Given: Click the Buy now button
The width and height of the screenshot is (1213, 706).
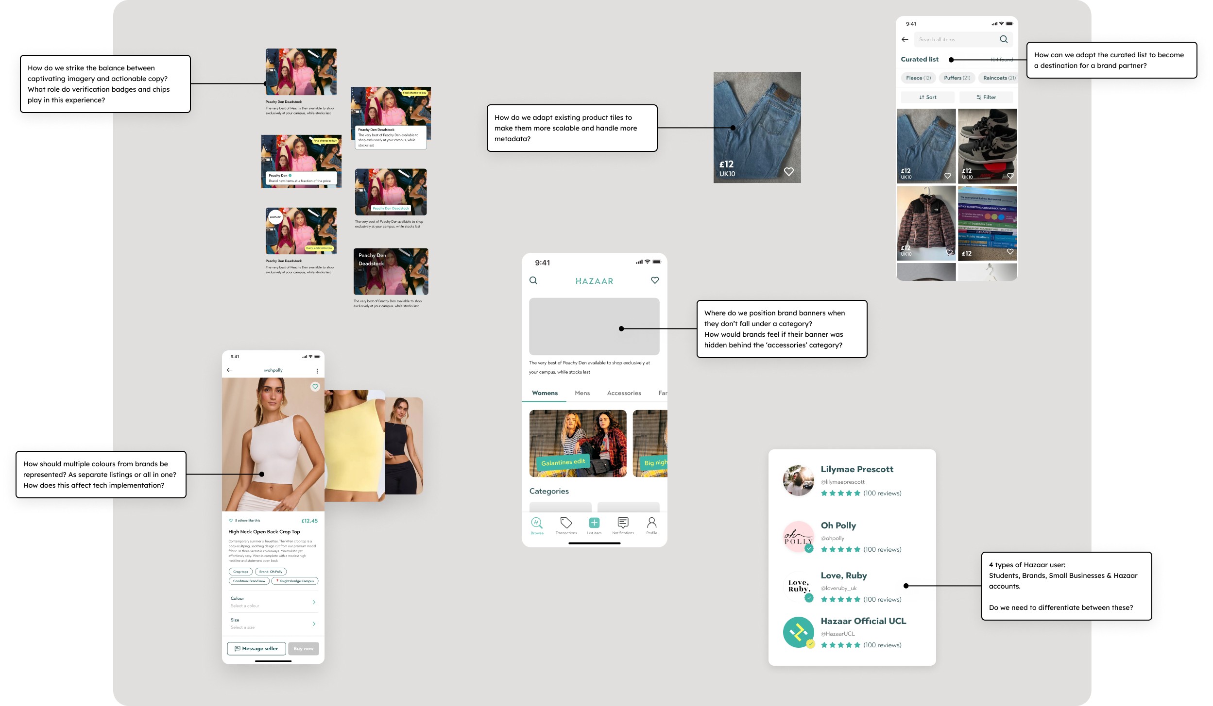Looking at the screenshot, I should pyautogui.click(x=304, y=649).
